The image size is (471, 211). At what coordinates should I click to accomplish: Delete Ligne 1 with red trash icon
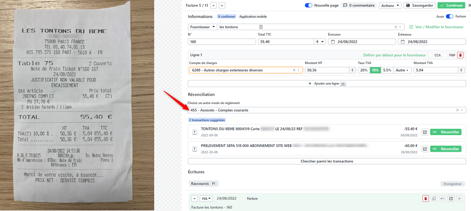461,55
